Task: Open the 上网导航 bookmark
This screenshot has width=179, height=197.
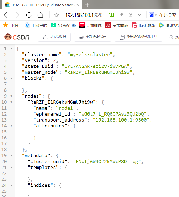Action: [36, 25]
